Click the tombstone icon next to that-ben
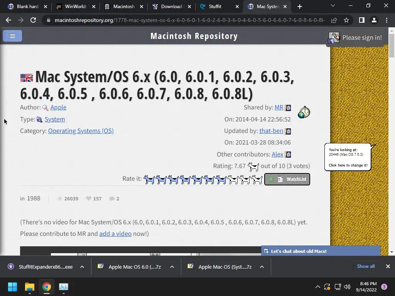 point(288,131)
